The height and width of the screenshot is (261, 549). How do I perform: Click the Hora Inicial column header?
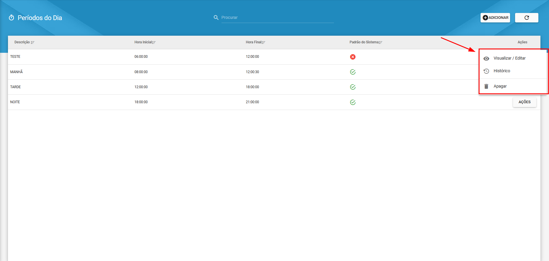point(143,42)
